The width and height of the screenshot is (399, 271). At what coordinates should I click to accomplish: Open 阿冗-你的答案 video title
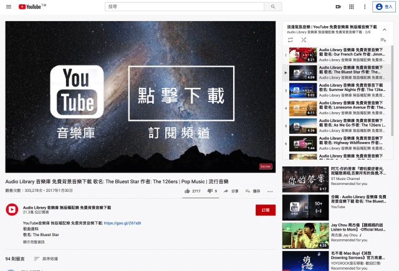pyautogui.click(x=358, y=171)
